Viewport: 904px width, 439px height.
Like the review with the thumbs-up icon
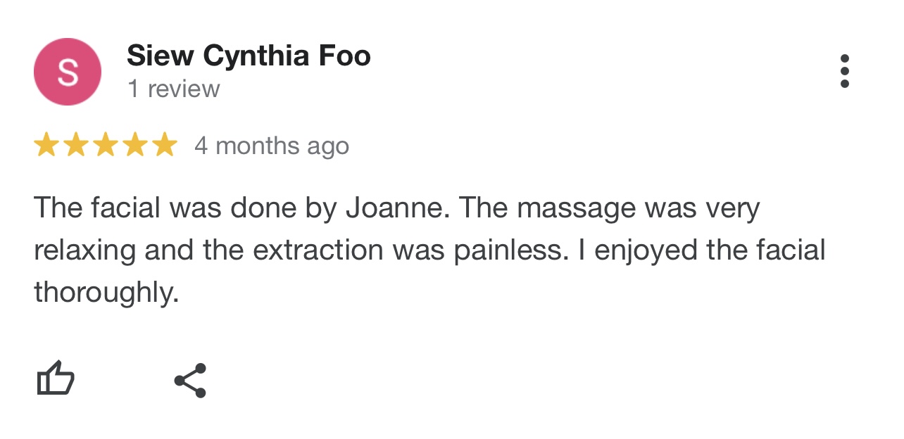click(55, 378)
